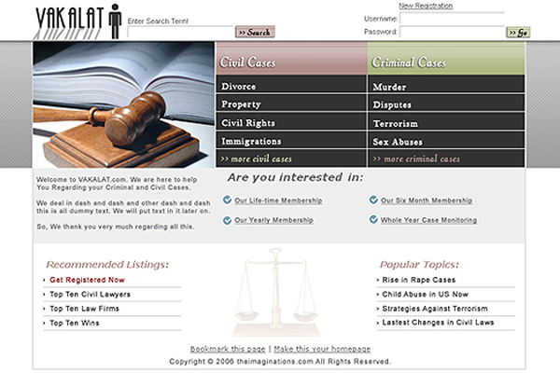Click the Search button

pyautogui.click(x=255, y=32)
